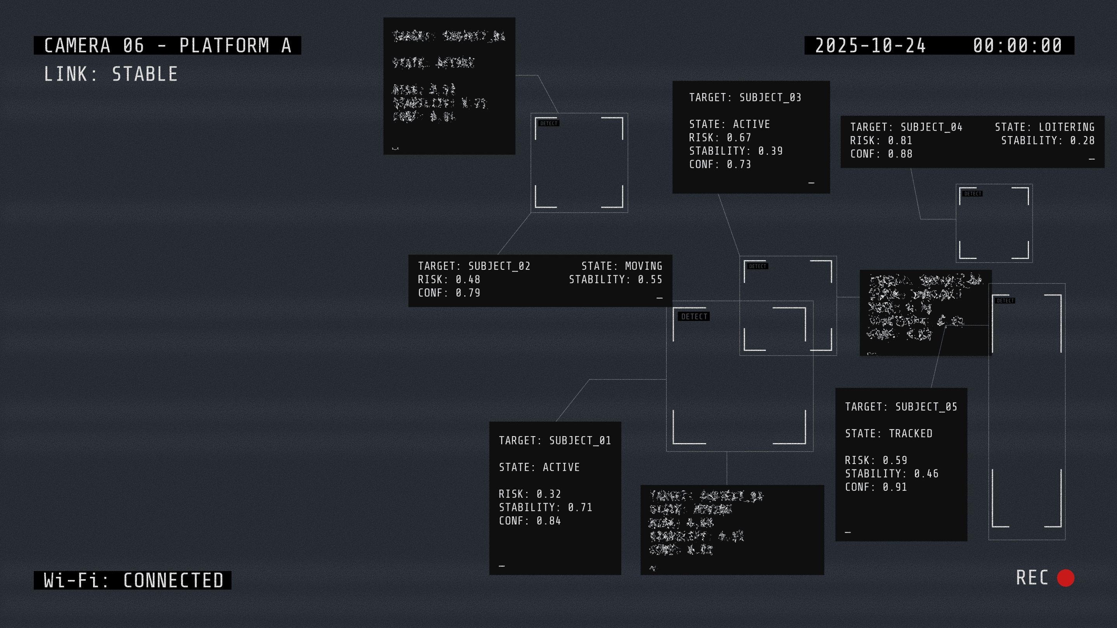1117x628 pixels.
Task: Expand the SUBJECT_02 STATE: MOVING field
Action: click(621, 266)
